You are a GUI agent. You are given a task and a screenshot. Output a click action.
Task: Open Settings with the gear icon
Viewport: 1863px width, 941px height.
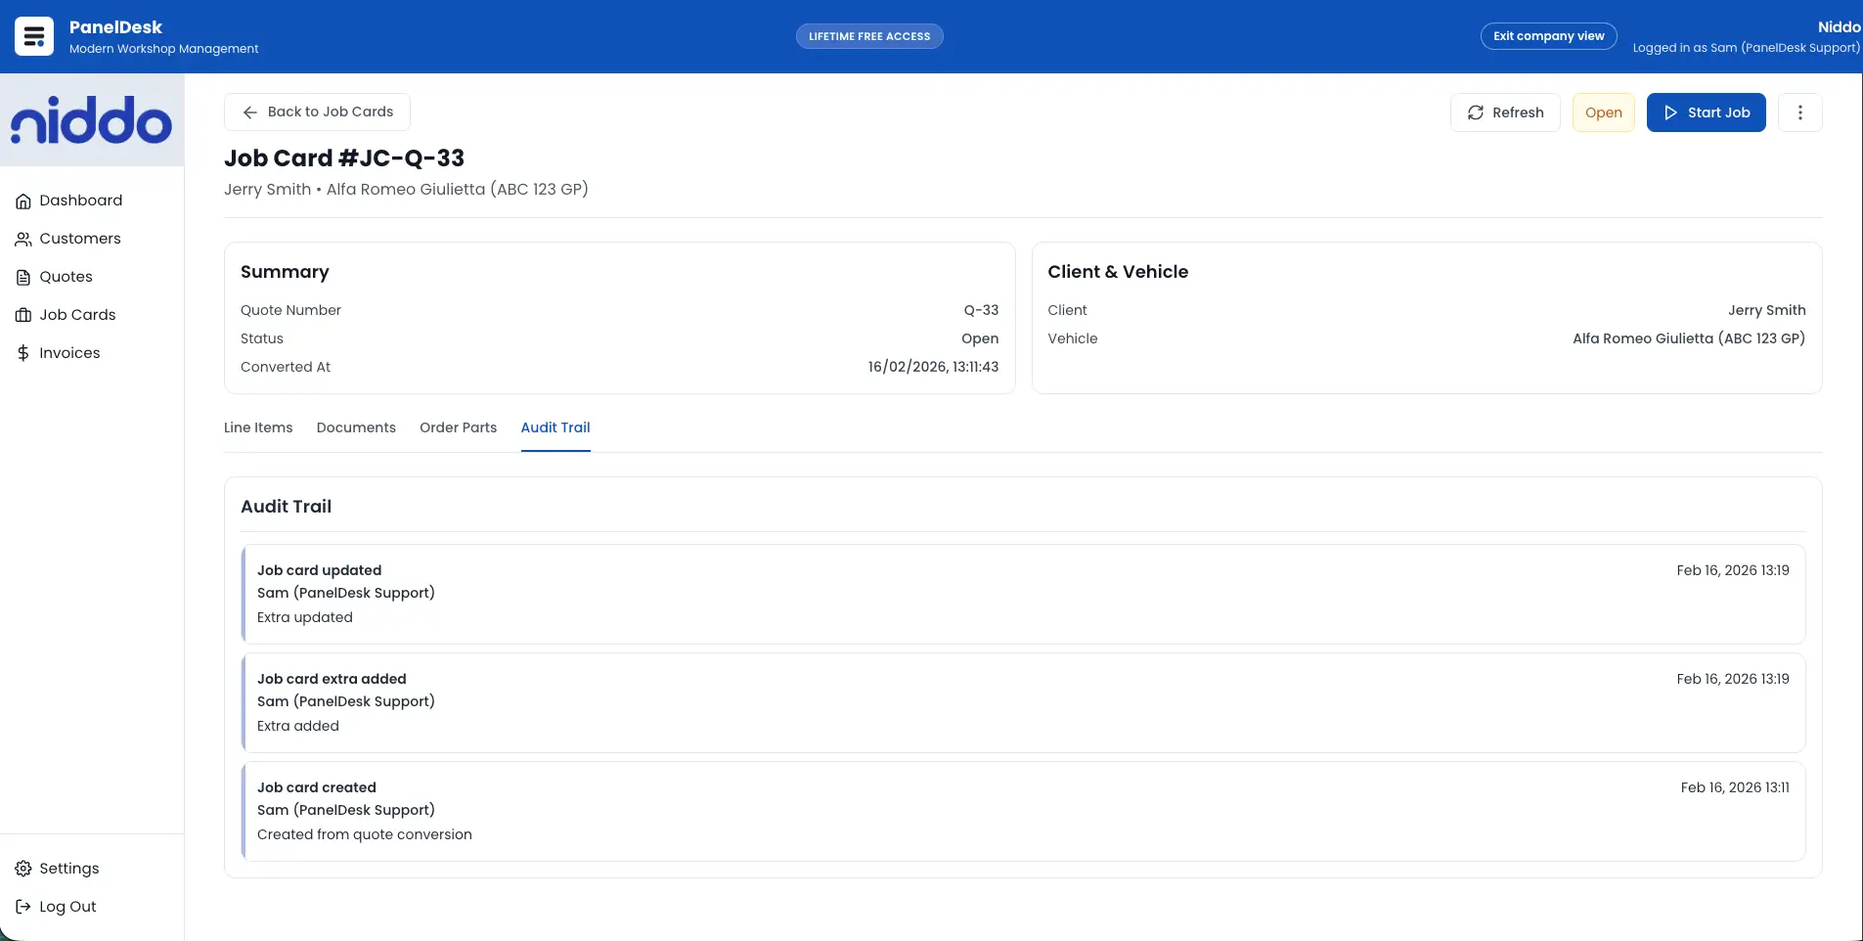[23, 868]
